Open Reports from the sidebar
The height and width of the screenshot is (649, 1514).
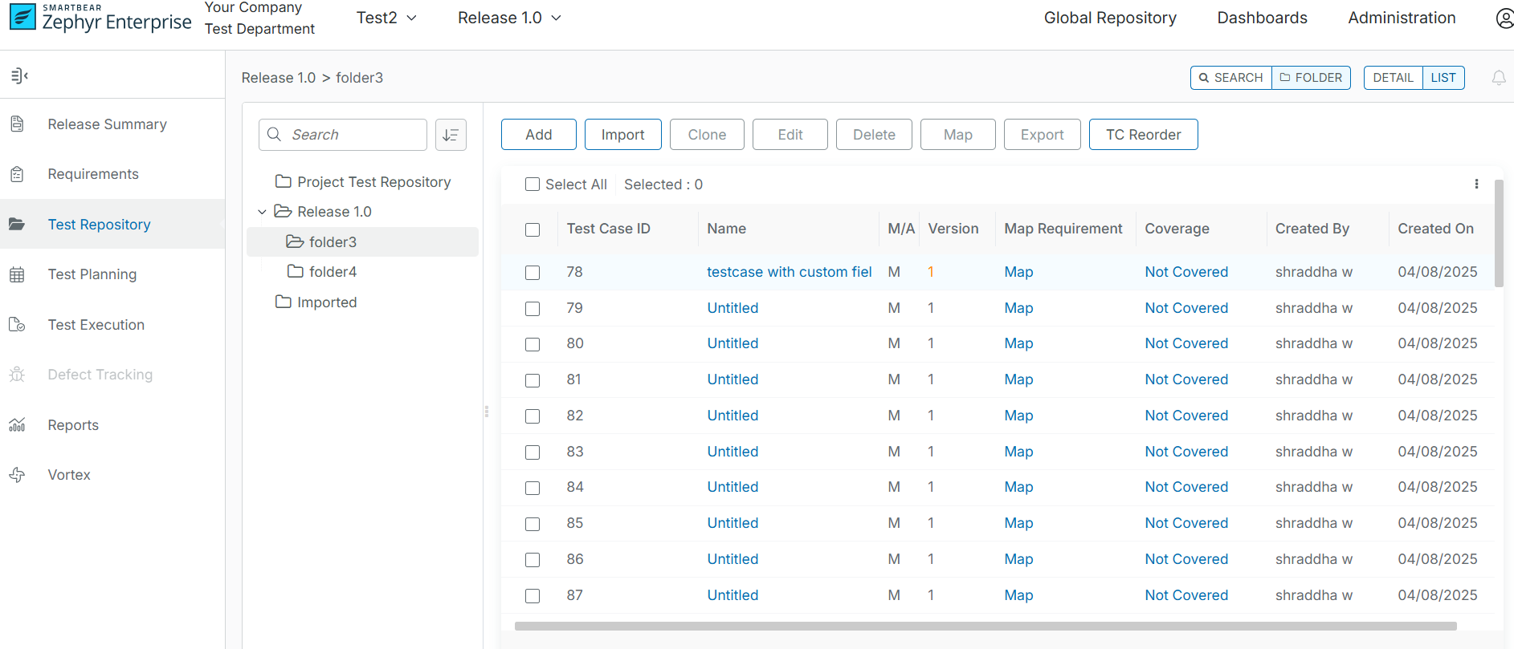coord(73,425)
